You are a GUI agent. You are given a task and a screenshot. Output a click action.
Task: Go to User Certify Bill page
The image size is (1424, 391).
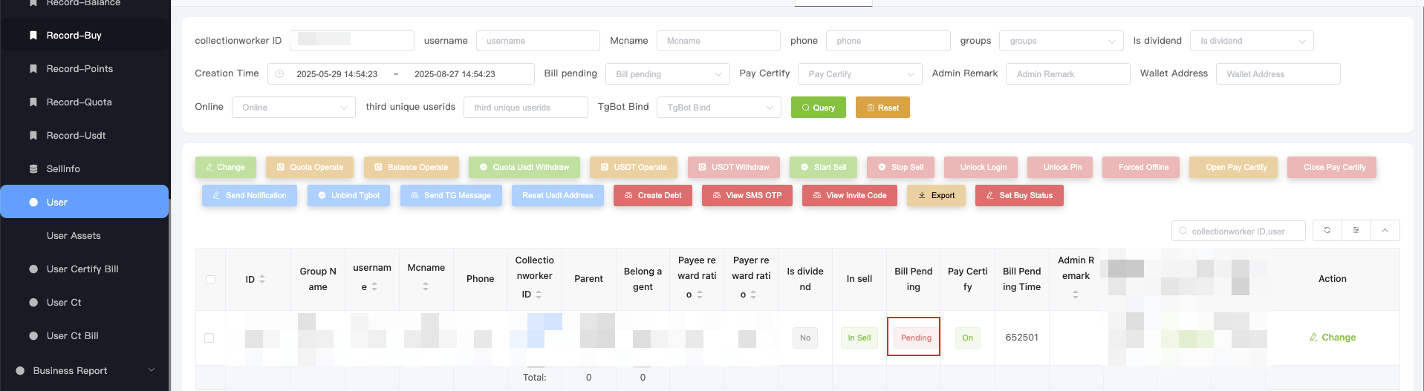point(82,269)
